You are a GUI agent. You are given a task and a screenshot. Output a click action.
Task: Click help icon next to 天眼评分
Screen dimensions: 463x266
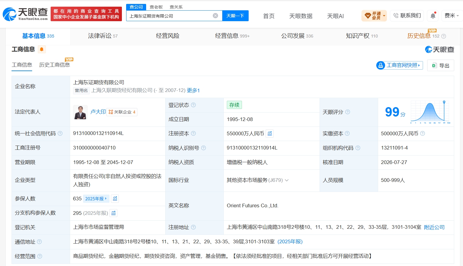click(348, 112)
